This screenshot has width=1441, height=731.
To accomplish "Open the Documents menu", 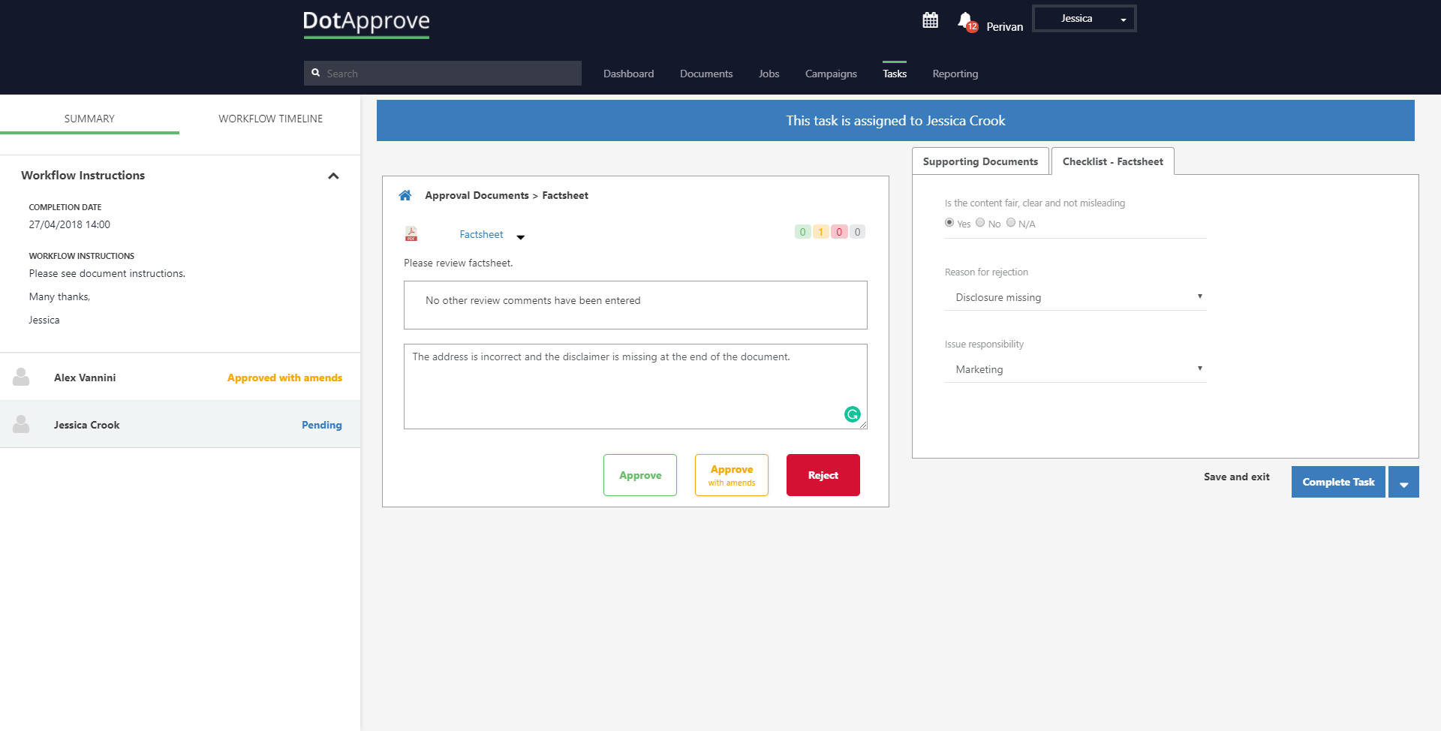I will [706, 74].
